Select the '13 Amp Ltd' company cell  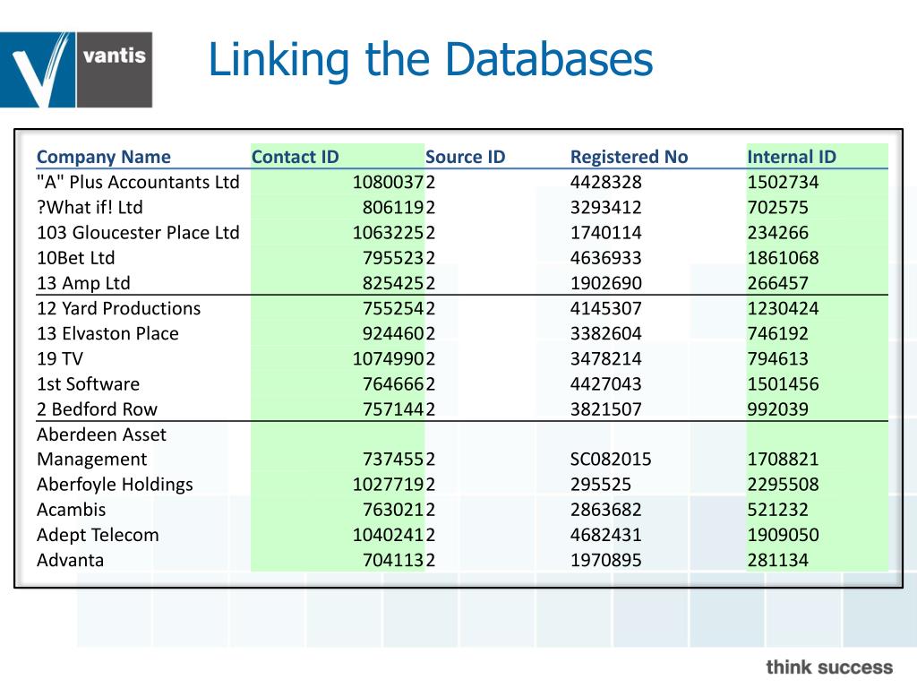[83, 283]
